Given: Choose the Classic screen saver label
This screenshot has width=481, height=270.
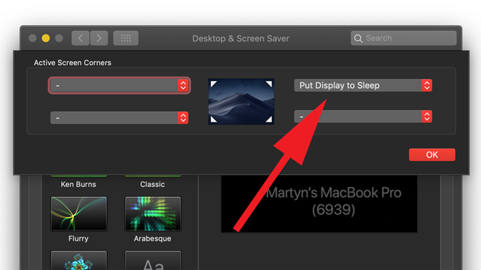Looking at the screenshot, I should [x=152, y=184].
